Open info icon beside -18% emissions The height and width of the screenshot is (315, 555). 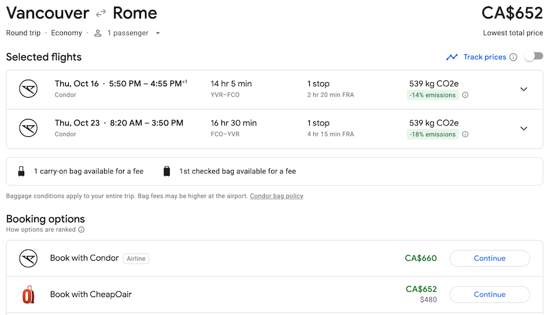465,134
